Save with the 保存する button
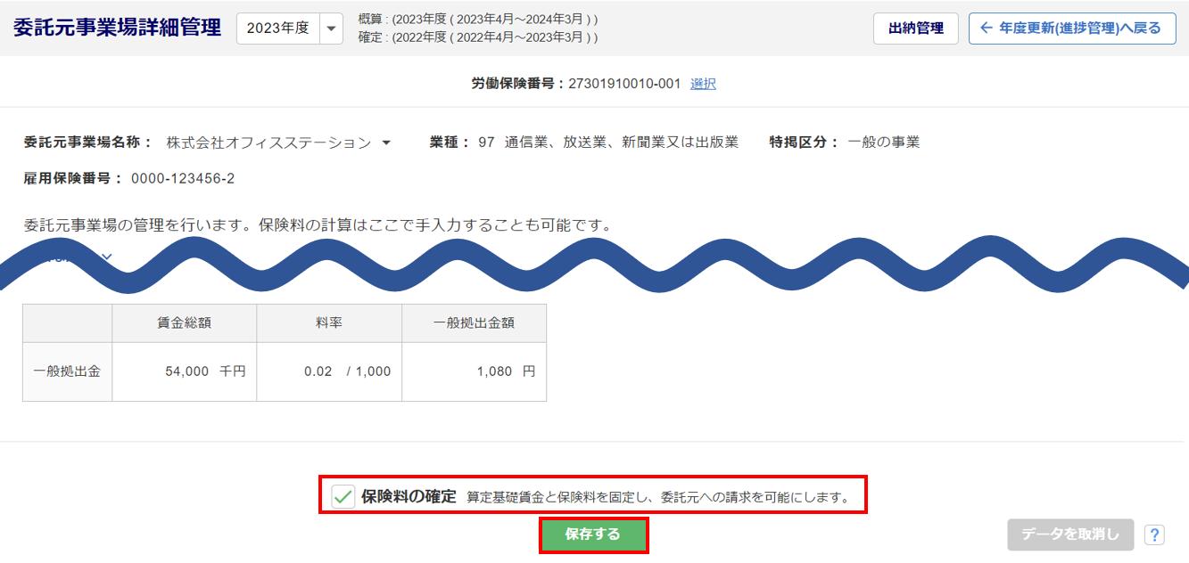 (593, 534)
